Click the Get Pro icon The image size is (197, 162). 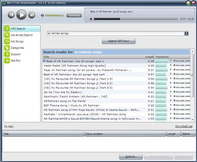(x=7, y=60)
